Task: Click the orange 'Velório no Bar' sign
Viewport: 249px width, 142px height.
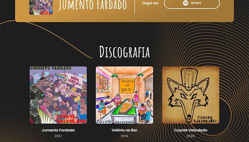Action: (127, 86)
